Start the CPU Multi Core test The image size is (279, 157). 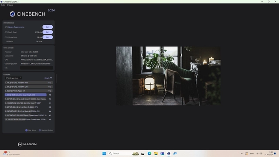pos(48,32)
